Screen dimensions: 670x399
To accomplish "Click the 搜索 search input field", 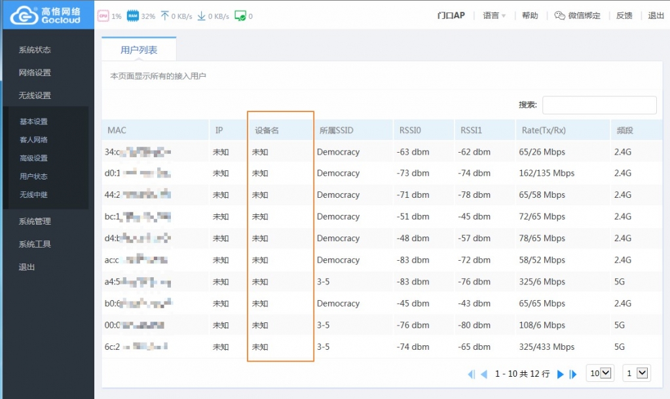I will tap(599, 105).
